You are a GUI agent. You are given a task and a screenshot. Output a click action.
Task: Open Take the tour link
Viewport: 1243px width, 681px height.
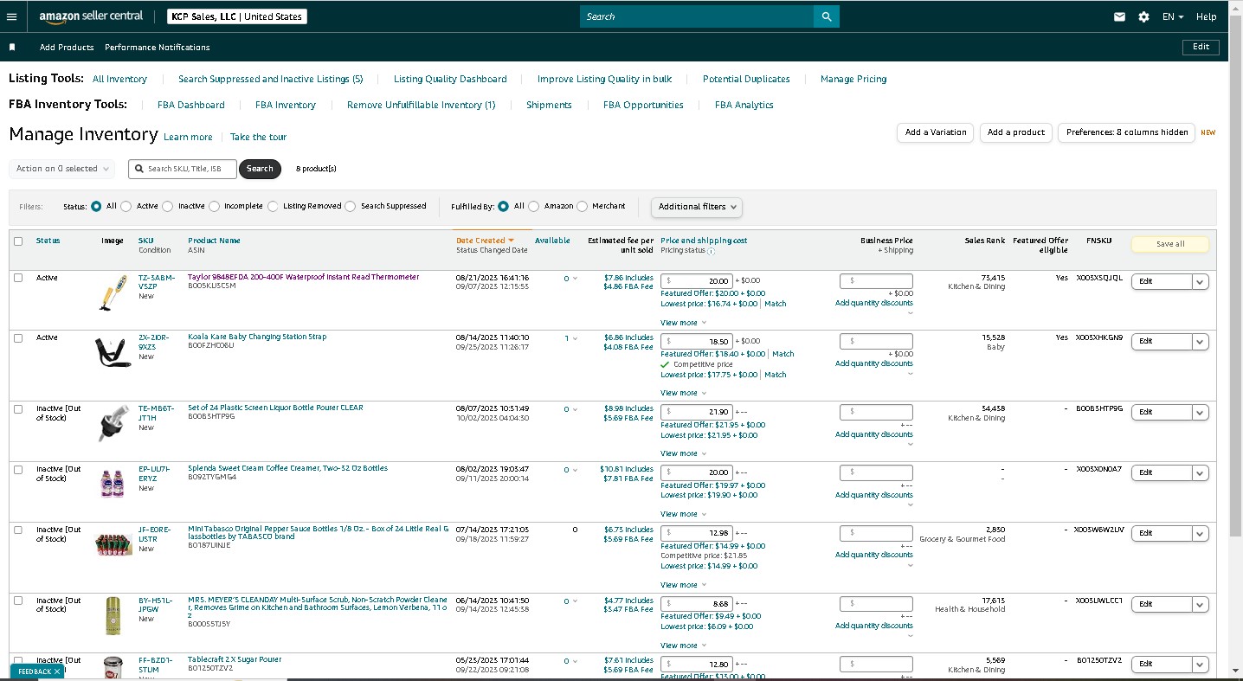pyautogui.click(x=258, y=137)
